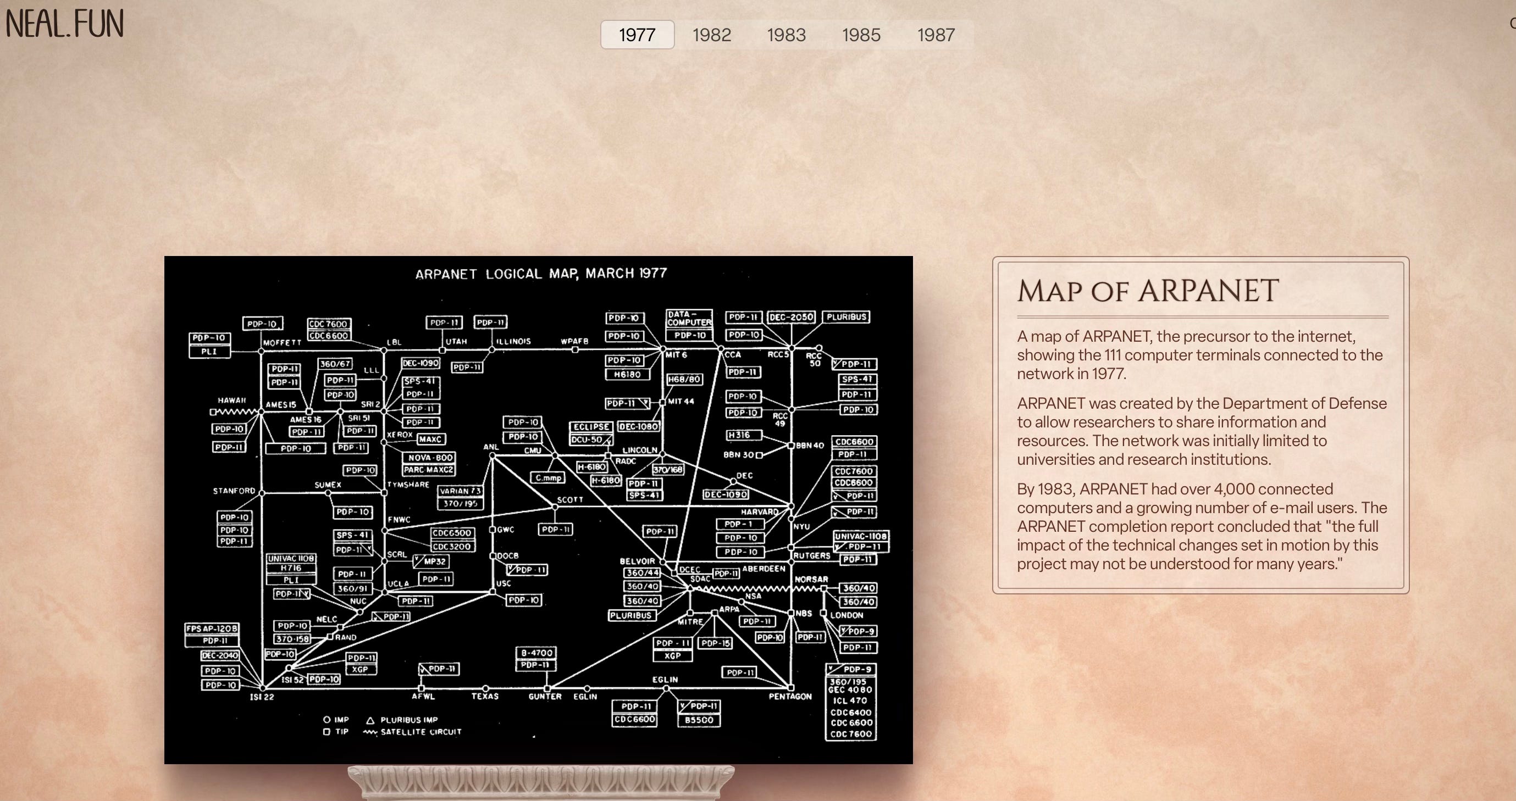The image size is (1516, 801).
Task: Click the 'LINCOLN' label on map
Action: click(x=640, y=450)
